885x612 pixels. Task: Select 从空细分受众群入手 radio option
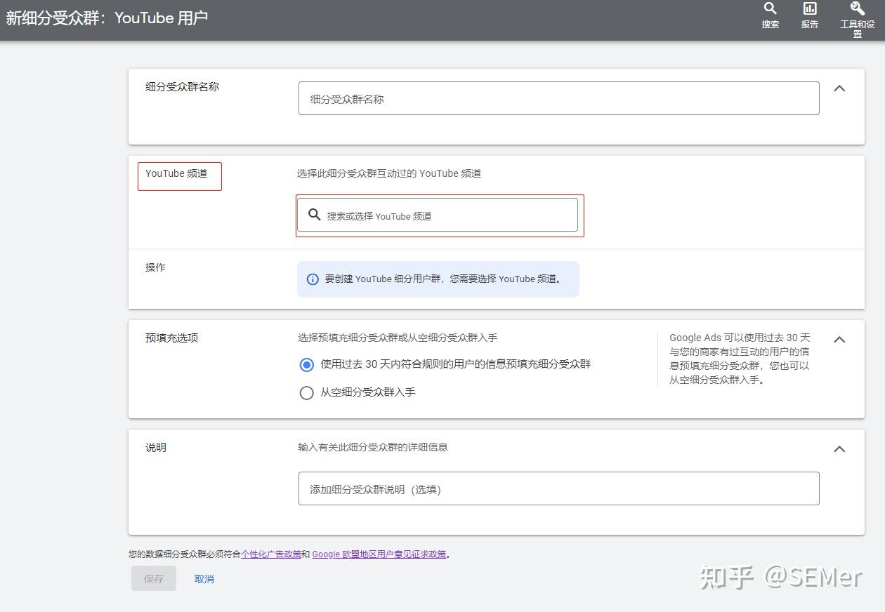(306, 393)
